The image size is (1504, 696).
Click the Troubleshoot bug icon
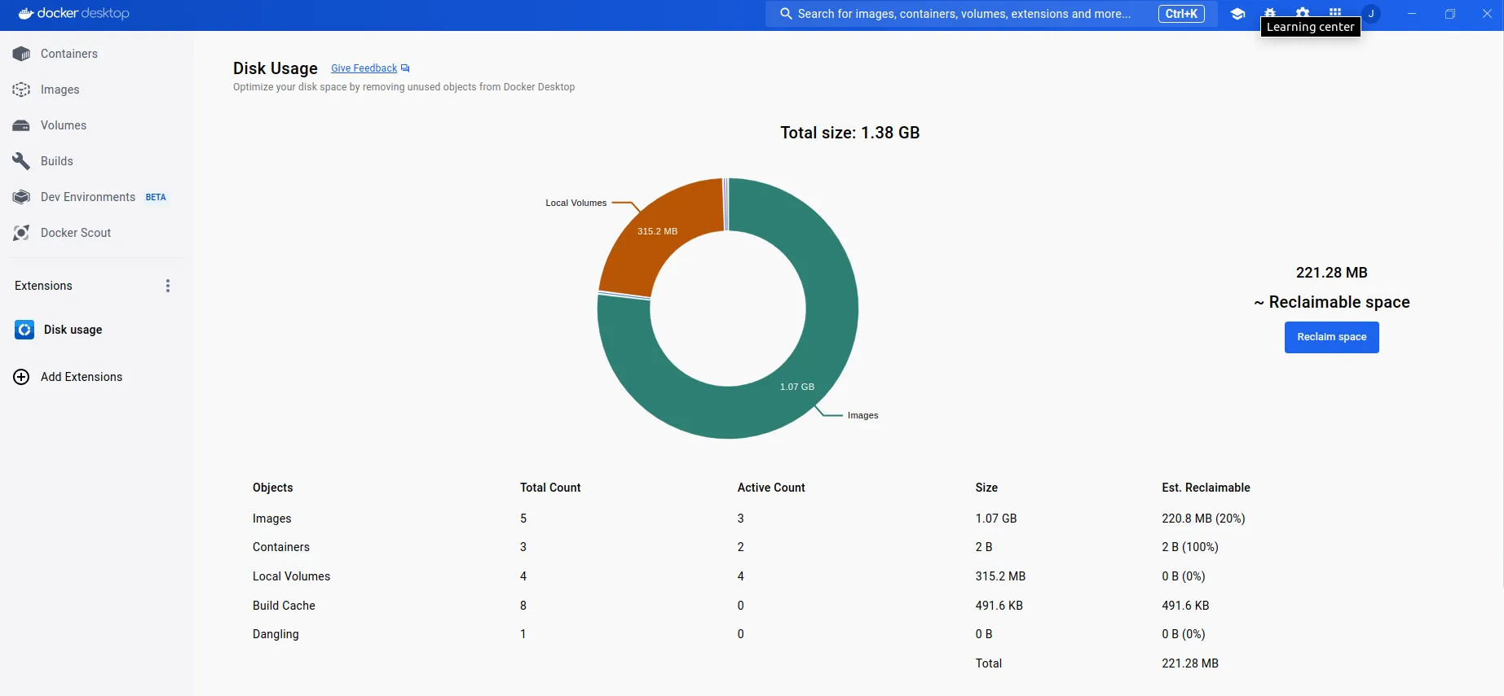(1270, 11)
